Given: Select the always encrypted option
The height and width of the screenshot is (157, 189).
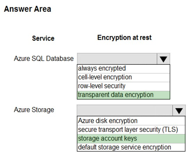Looking at the screenshot, I should (x=123, y=69).
